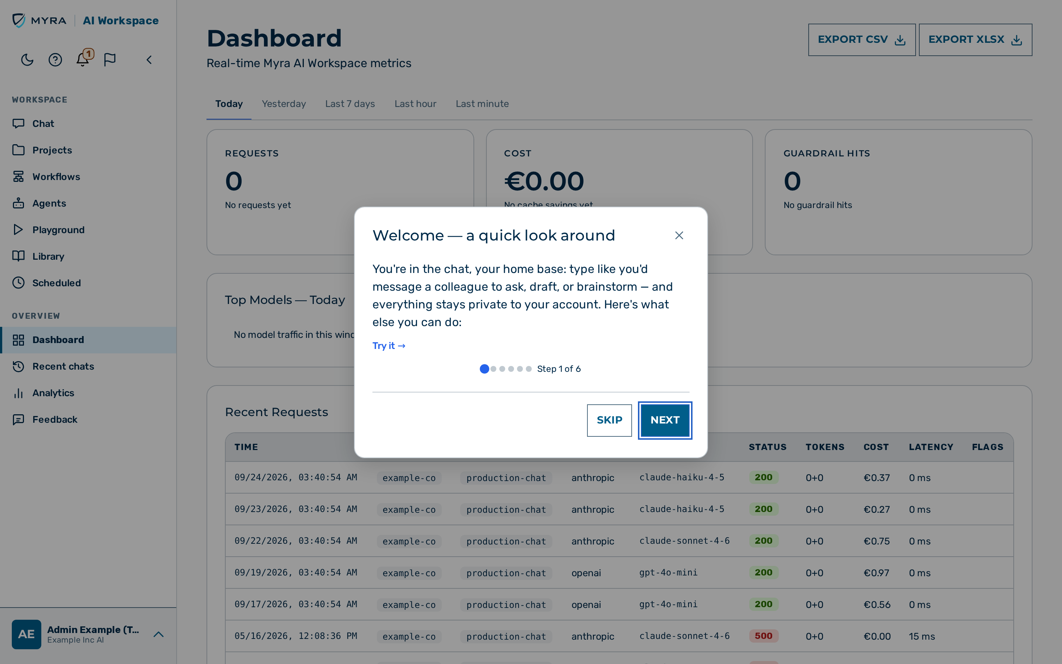Viewport: 1062px width, 664px height.
Task: Click the Export CSV button
Action: click(x=862, y=39)
